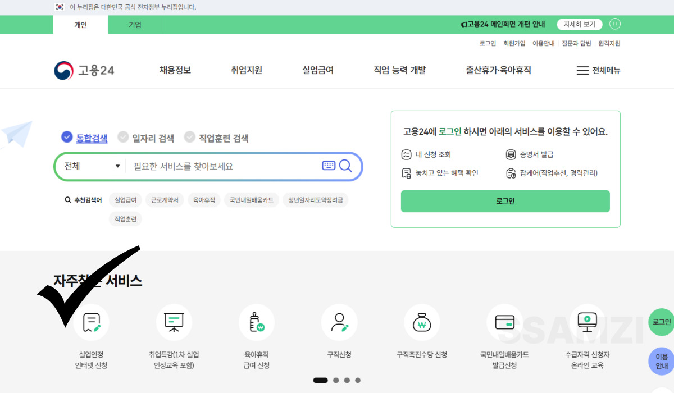Click the 증명서 발급 document icon

click(511, 154)
